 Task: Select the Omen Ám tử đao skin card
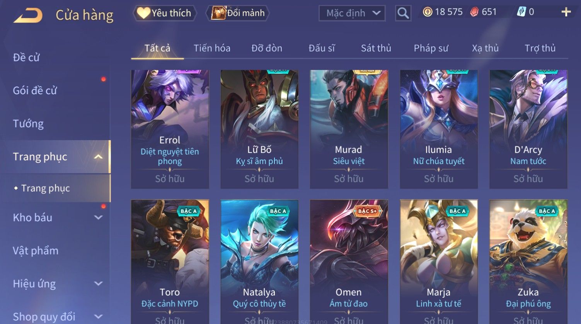coord(349,262)
